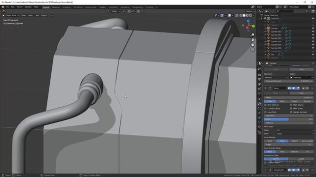Toggle Bevel modifier viewport display icon
316x177 pixels.
pos(294,88)
